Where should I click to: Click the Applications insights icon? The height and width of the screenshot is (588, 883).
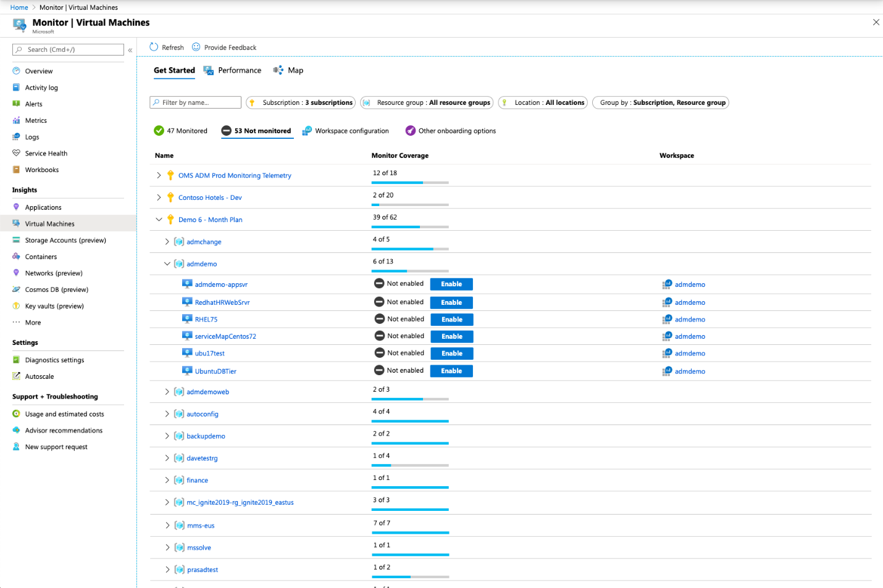(17, 207)
